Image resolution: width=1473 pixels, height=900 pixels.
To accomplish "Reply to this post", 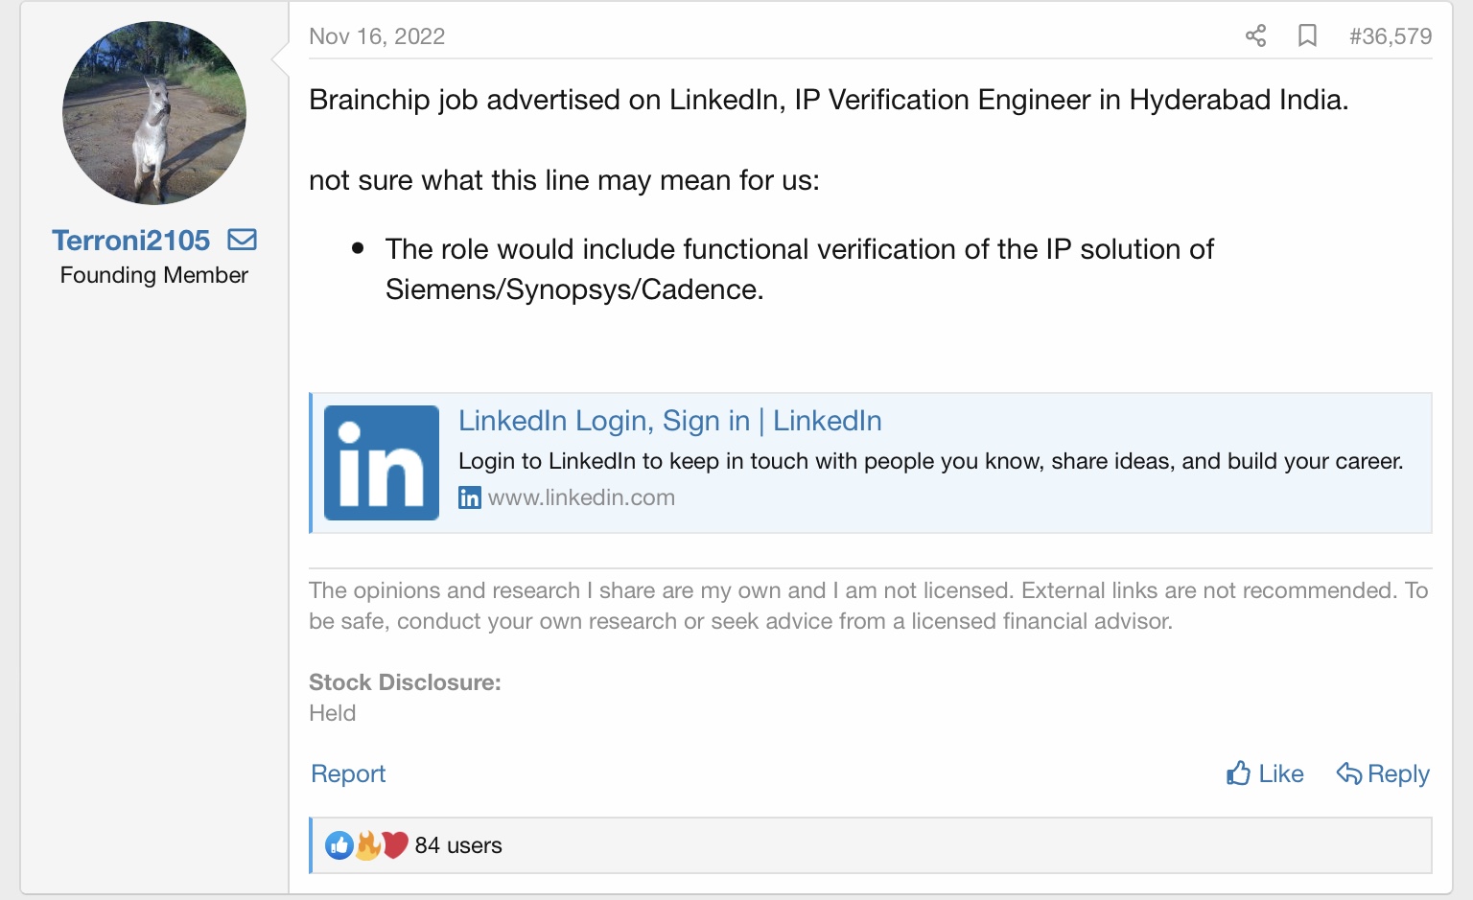I will coord(1383,773).
